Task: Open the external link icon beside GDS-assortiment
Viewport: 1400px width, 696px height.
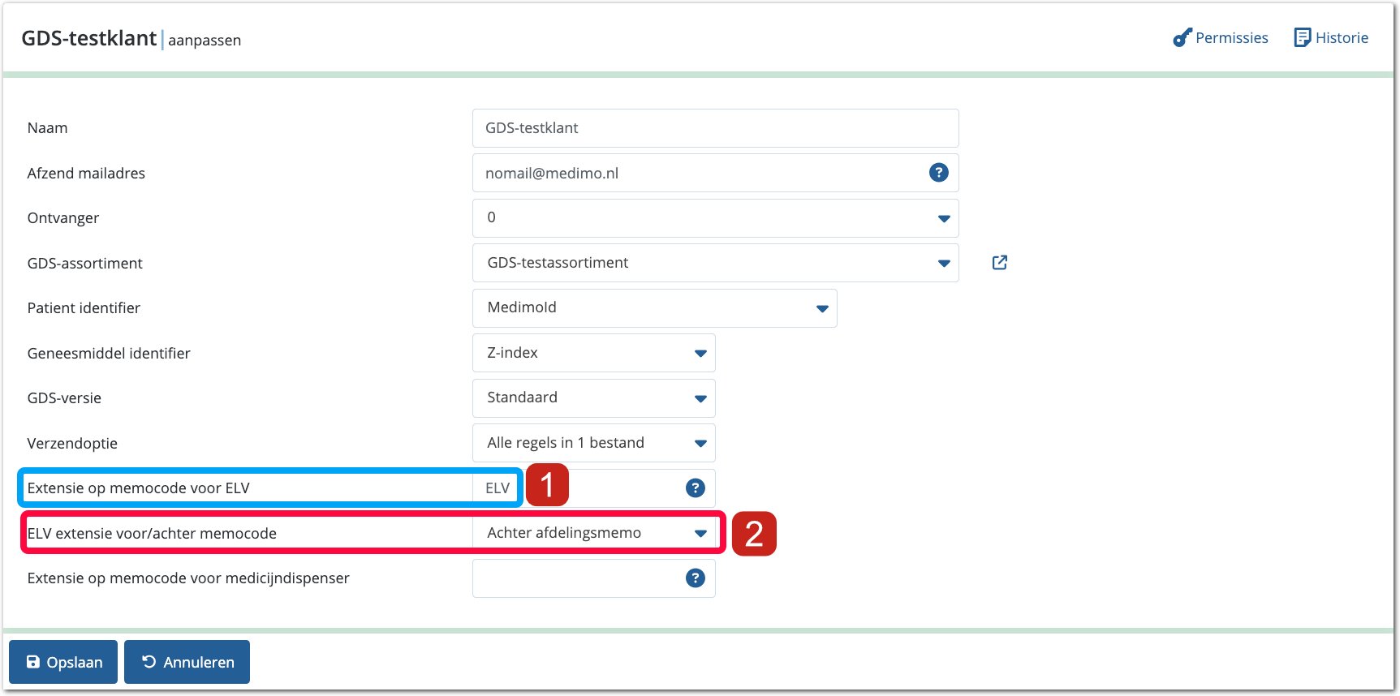Action: (x=999, y=263)
